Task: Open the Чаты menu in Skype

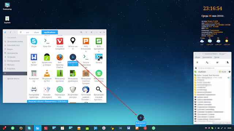Action: tap(216, 57)
